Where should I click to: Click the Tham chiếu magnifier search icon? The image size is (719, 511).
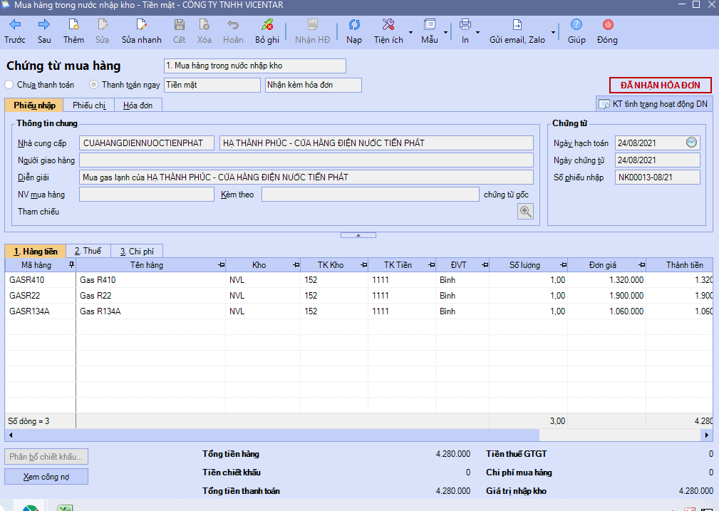coord(525,212)
